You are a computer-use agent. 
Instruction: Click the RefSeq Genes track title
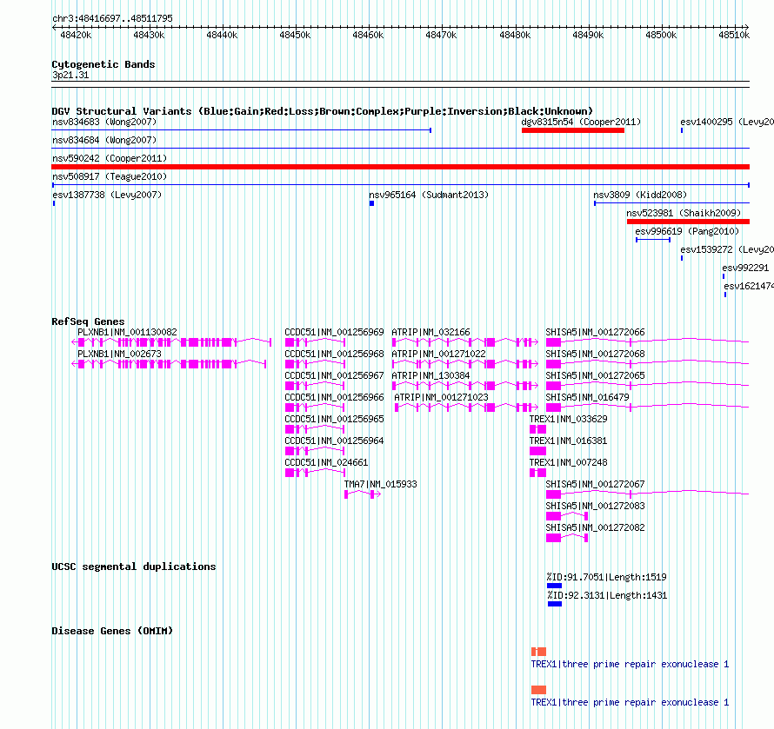click(89, 321)
